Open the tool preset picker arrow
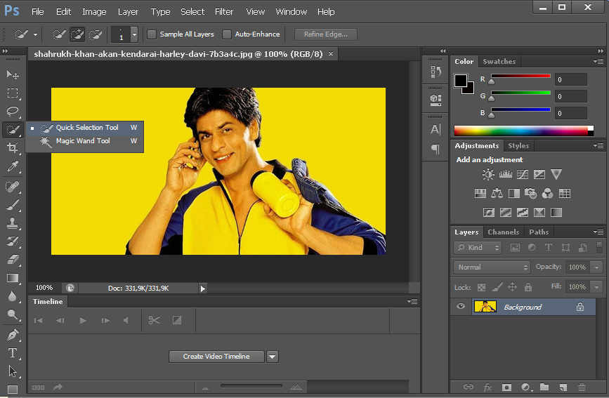The height and width of the screenshot is (398, 609). click(35, 34)
